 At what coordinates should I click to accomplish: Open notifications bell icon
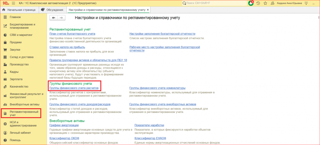251,3
